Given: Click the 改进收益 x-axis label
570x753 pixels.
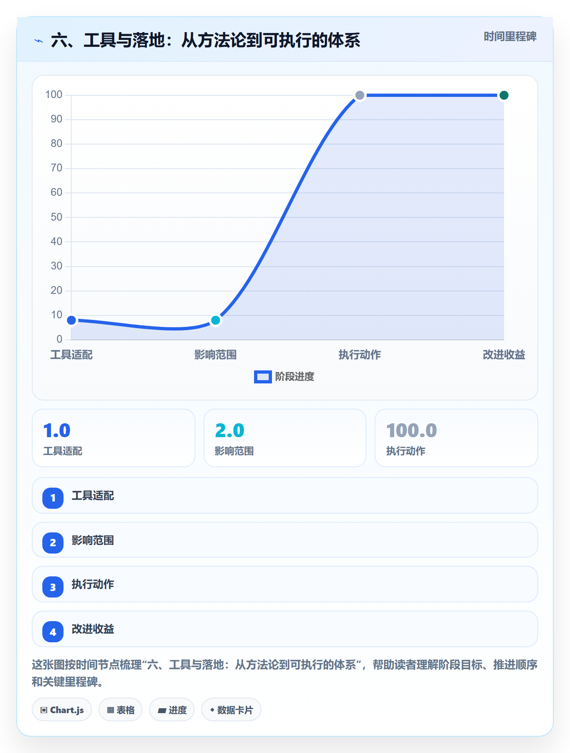Looking at the screenshot, I should click(x=504, y=355).
